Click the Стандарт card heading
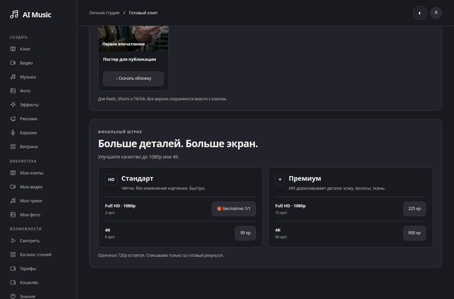454x299 pixels. [137, 178]
